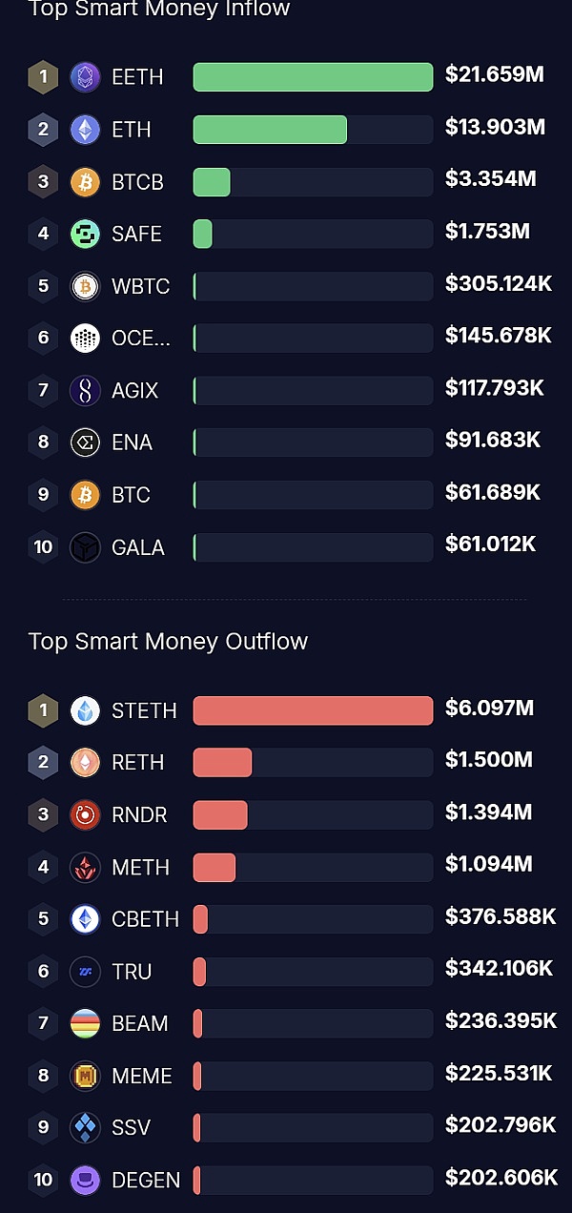Click the SSV token icon
The width and height of the screenshot is (572, 1213).
click(x=85, y=1127)
